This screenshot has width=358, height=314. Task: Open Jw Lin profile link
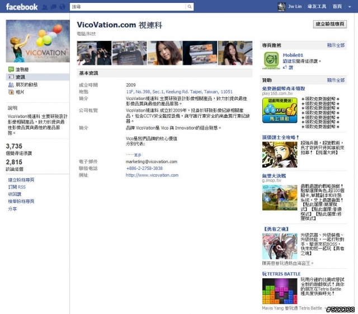point(295,6)
